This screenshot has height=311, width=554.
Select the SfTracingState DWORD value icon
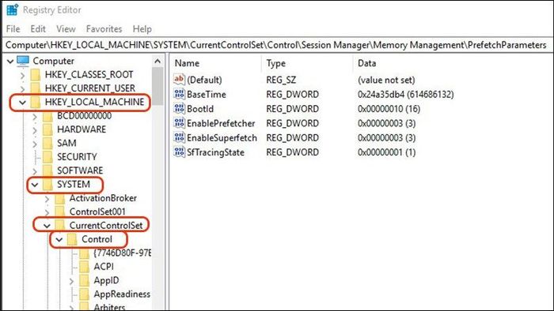tap(179, 152)
